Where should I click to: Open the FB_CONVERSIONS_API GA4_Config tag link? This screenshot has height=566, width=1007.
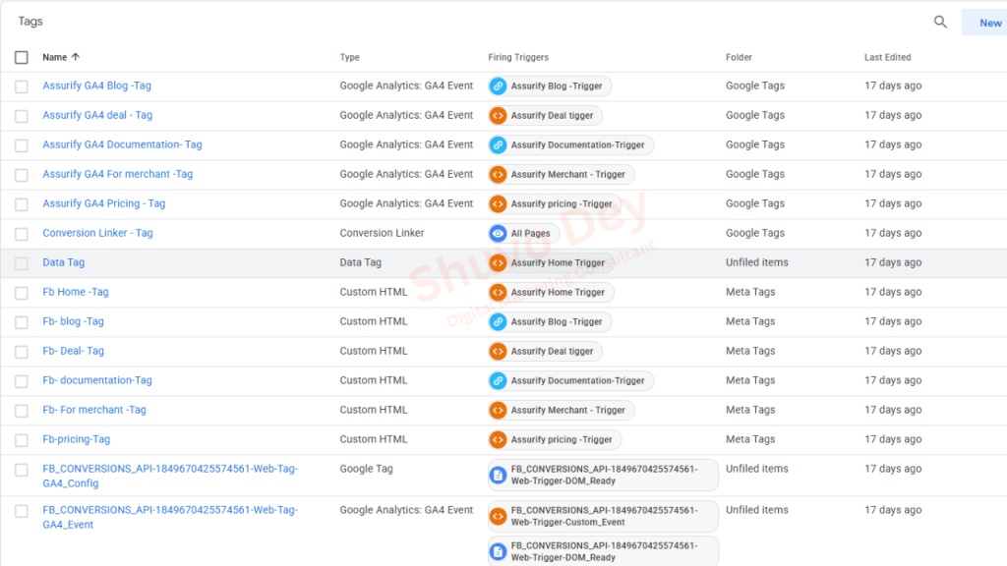170,477
